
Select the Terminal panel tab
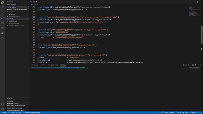[x=63, y=65]
